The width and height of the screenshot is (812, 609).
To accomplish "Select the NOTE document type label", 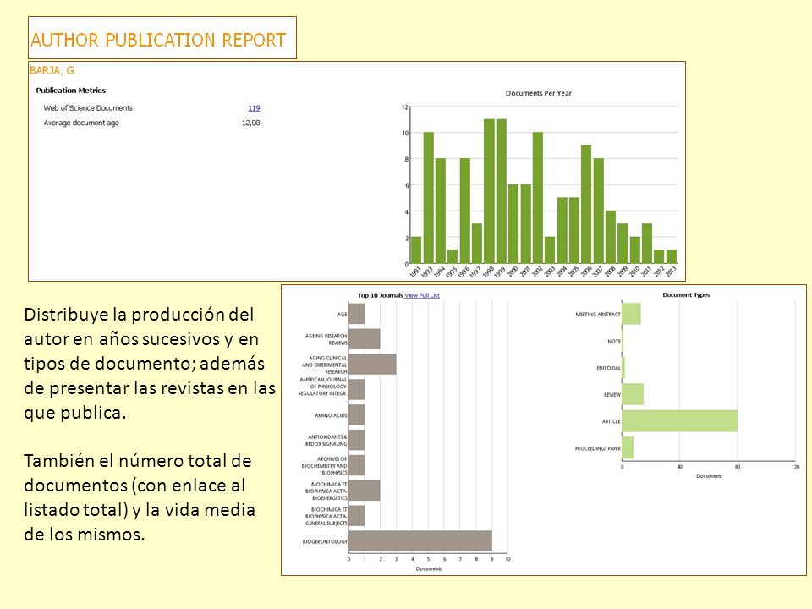I will tap(614, 341).
